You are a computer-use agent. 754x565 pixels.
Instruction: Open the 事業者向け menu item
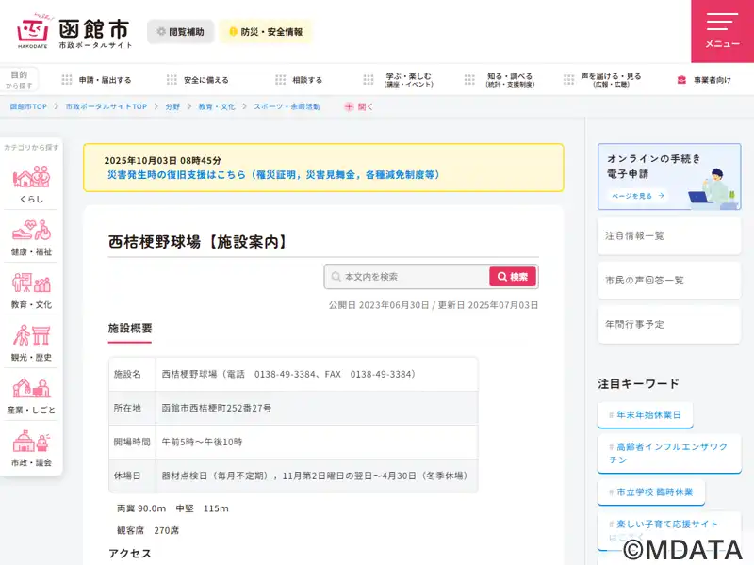coord(703,80)
